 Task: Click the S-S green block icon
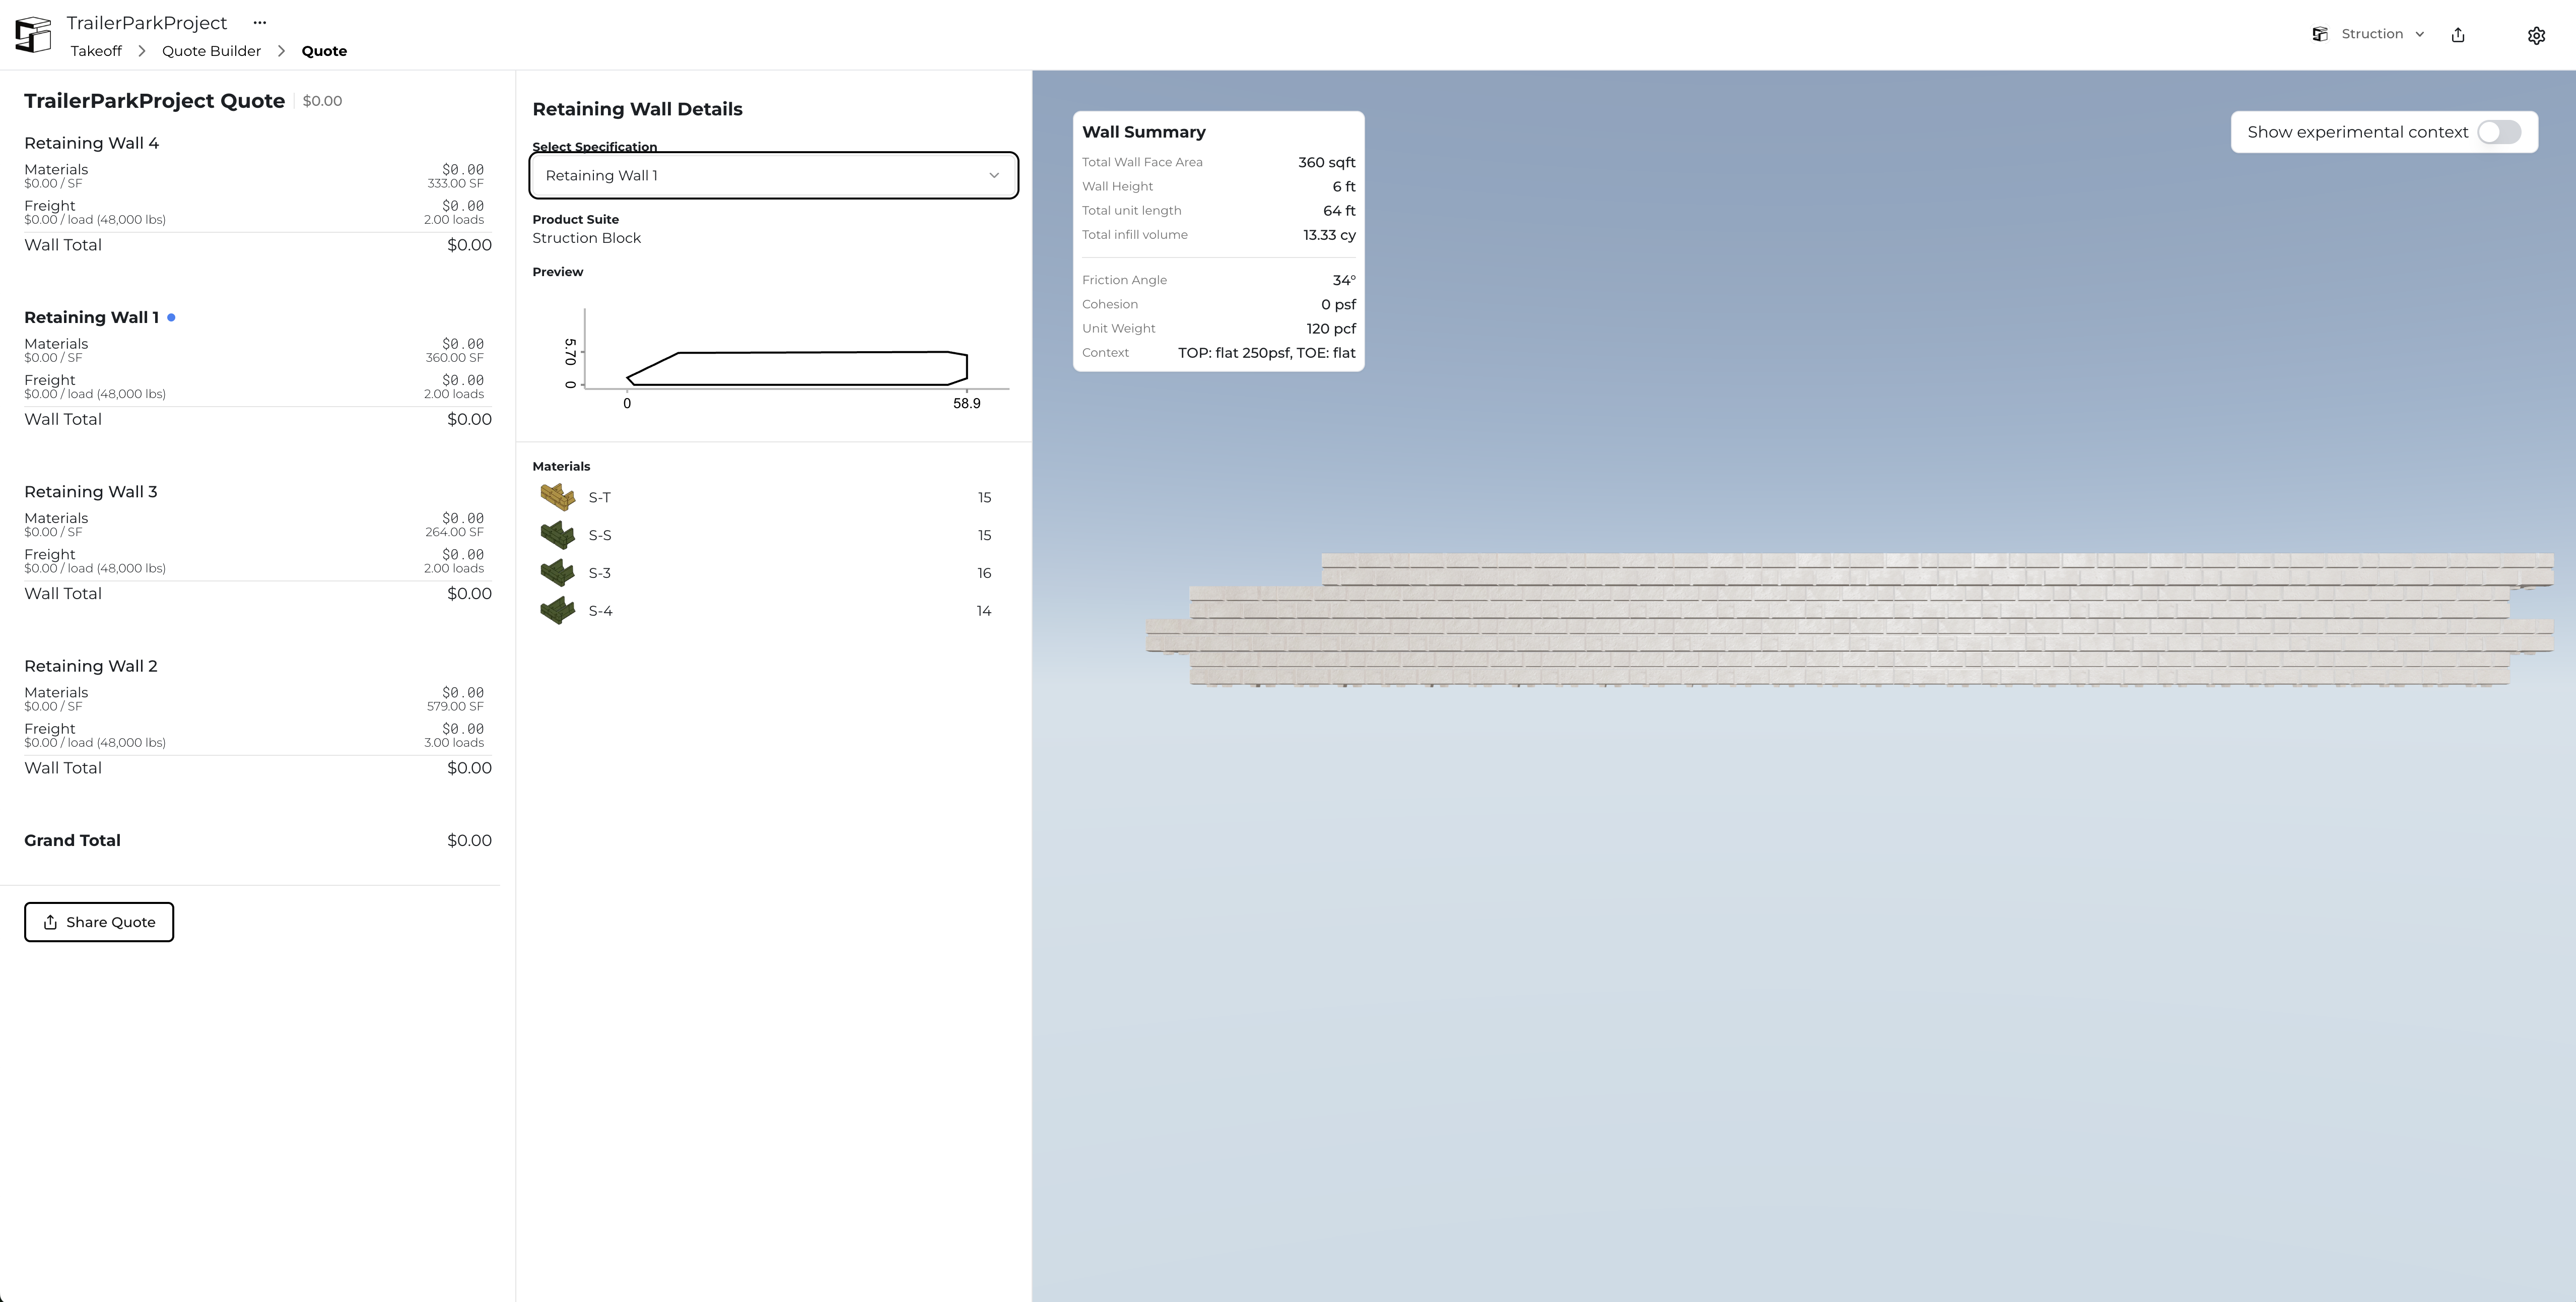[557, 534]
